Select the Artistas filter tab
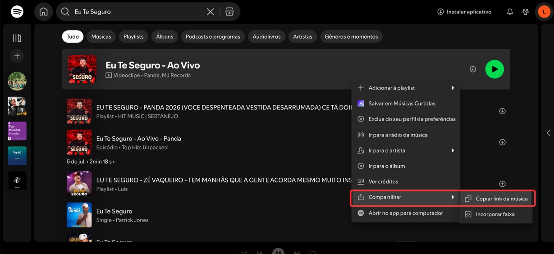Viewport: 554px width, 254px height. click(x=302, y=36)
